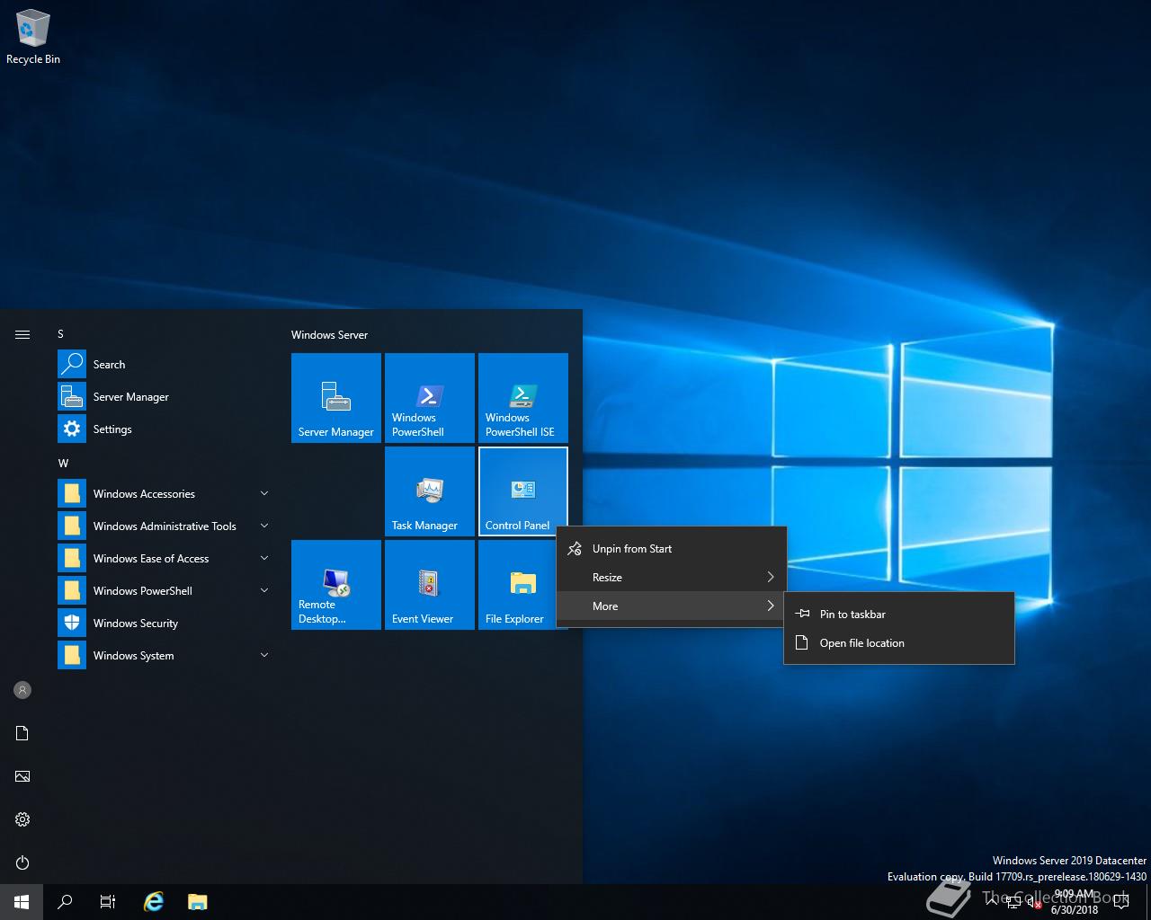Select the Control Panel tile

point(523,491)
